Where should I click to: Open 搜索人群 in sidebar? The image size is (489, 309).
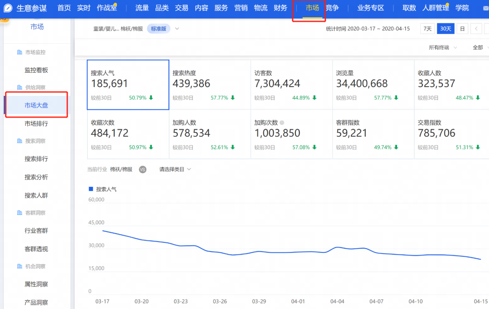coord(36,196)
